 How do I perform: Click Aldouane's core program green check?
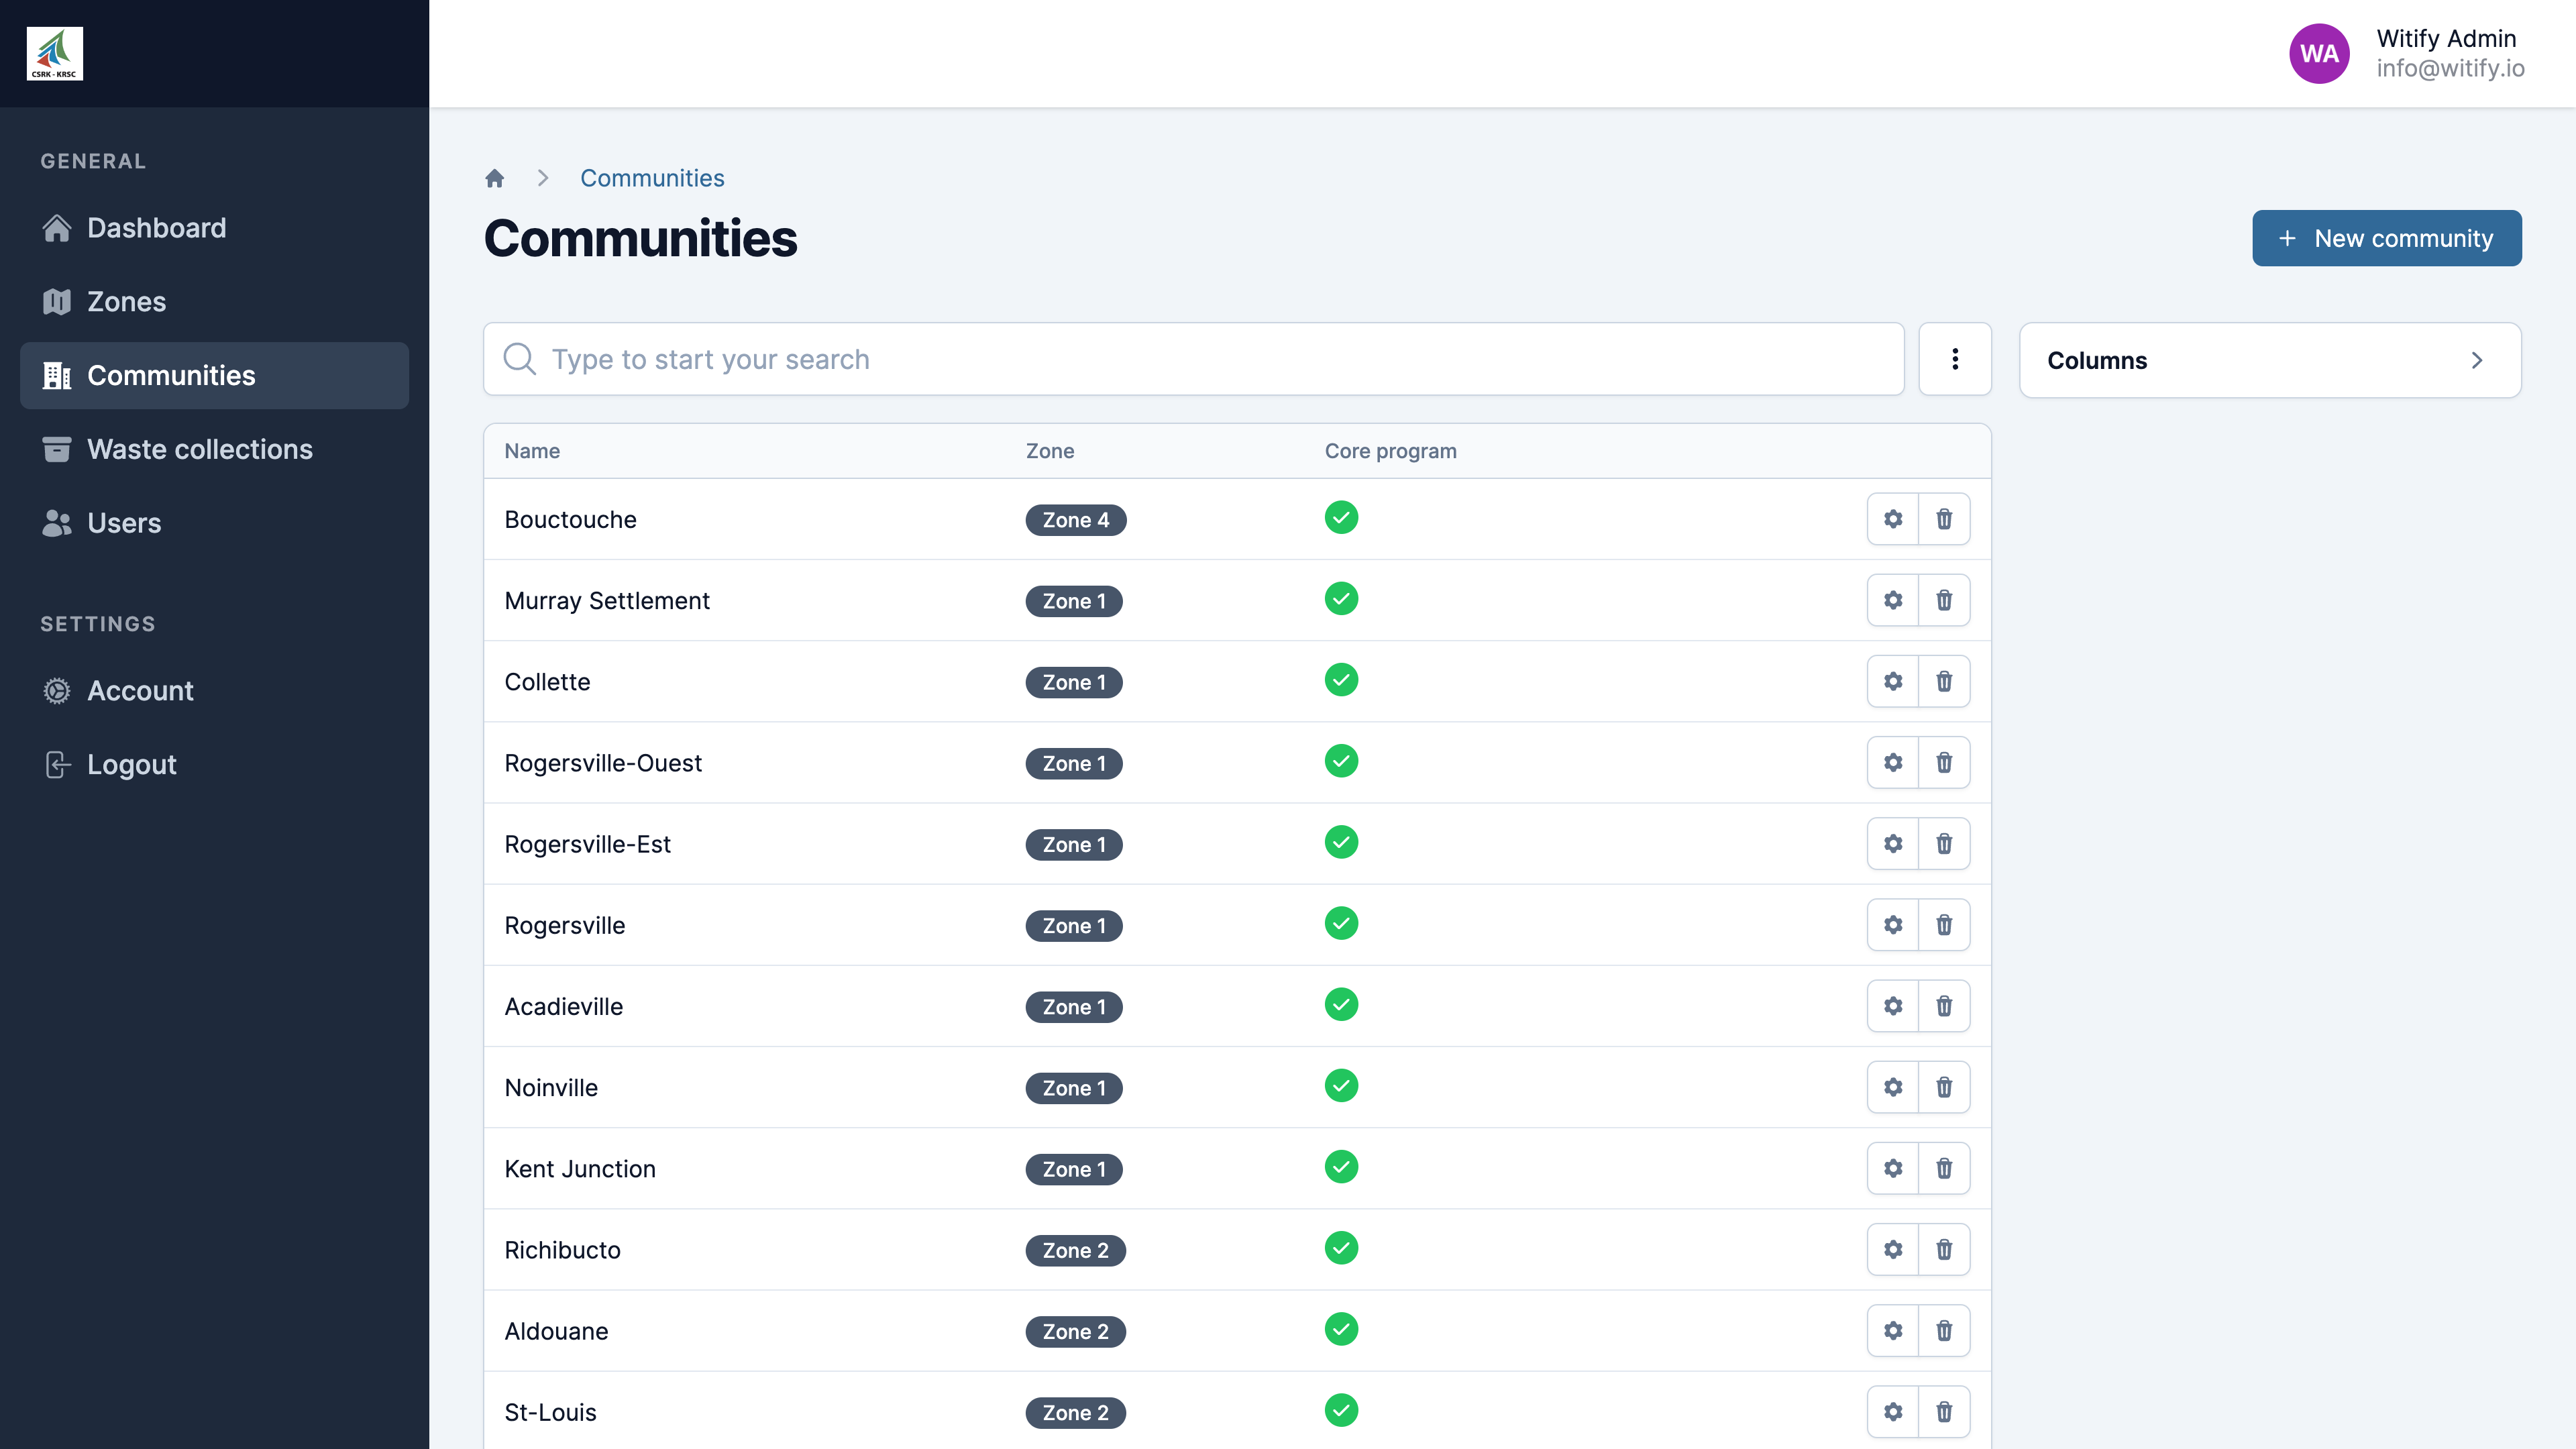(x=1340, y=1329)
